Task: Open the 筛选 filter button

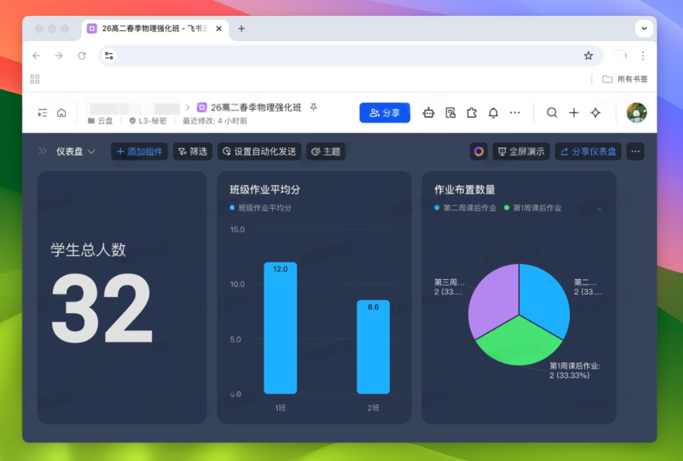Action: click(x=193, y=152)
